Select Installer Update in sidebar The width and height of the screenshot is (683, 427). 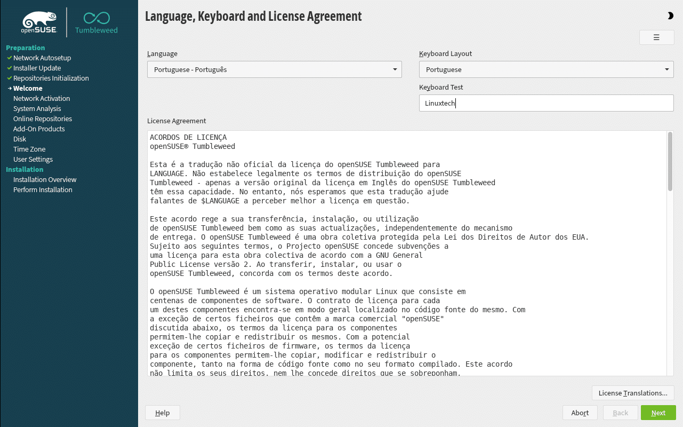click(x=37, y=68)
